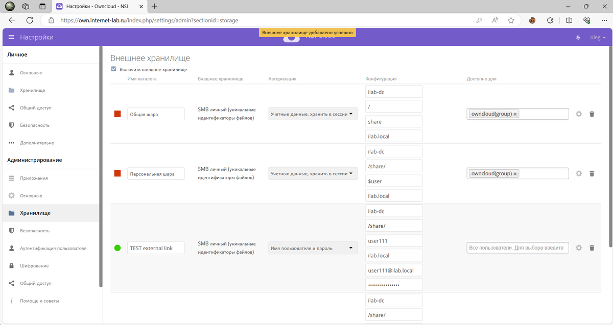Click the address bar URL

coord(149,20)
